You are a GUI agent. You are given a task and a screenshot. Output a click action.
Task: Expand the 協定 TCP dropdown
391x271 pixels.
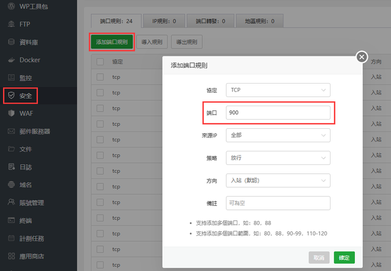(277, 90)
